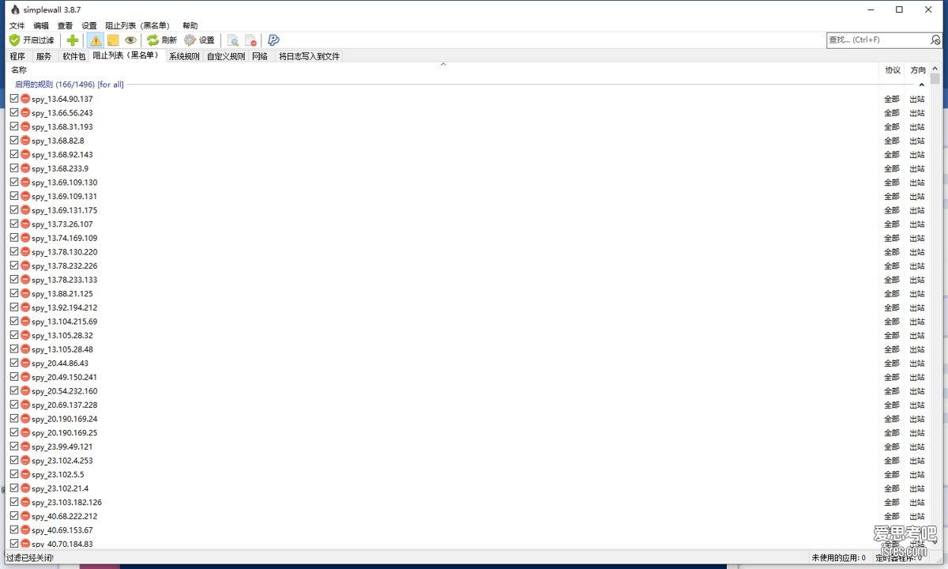Open the 帮助 menu
This screenshot has width=948, height=569.
(x=190, y=25)
